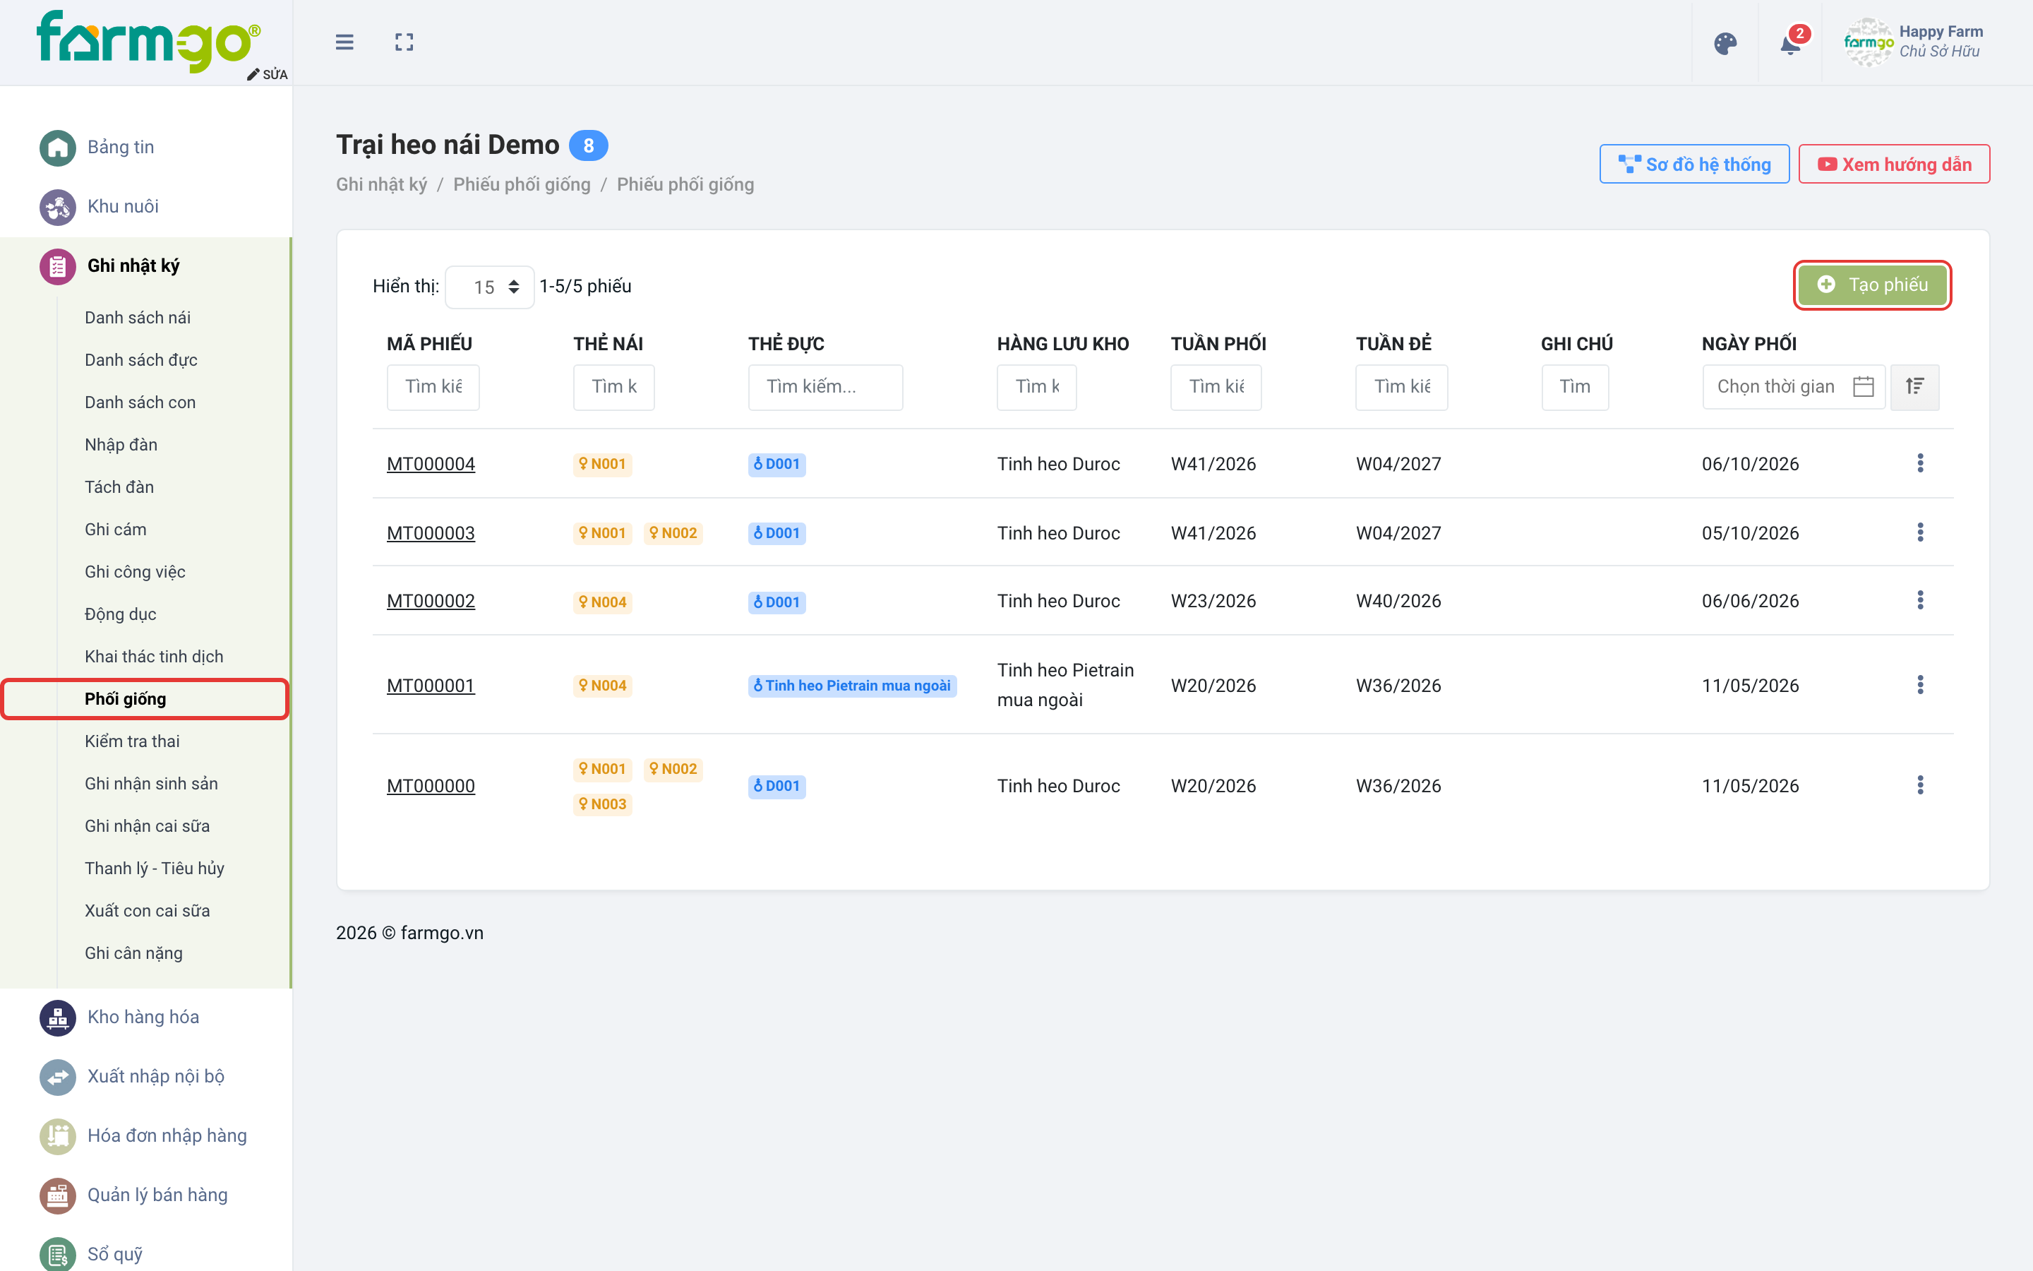Open the Bảng tin sidebar item

(120, 147)
